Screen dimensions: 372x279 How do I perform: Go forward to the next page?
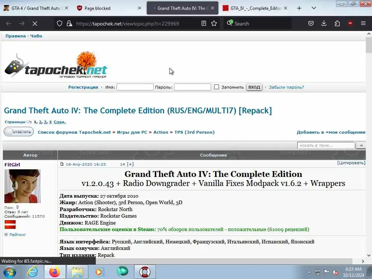22,24
